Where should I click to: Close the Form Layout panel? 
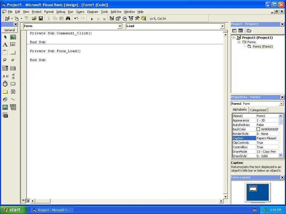tap(282, 177)
